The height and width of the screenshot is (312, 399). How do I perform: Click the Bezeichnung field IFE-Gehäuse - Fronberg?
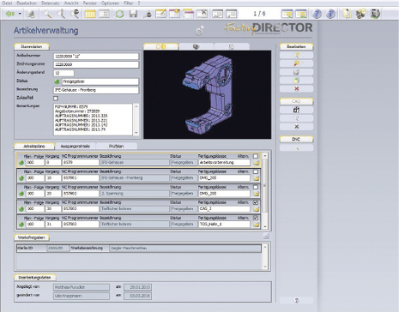point(96,90)
